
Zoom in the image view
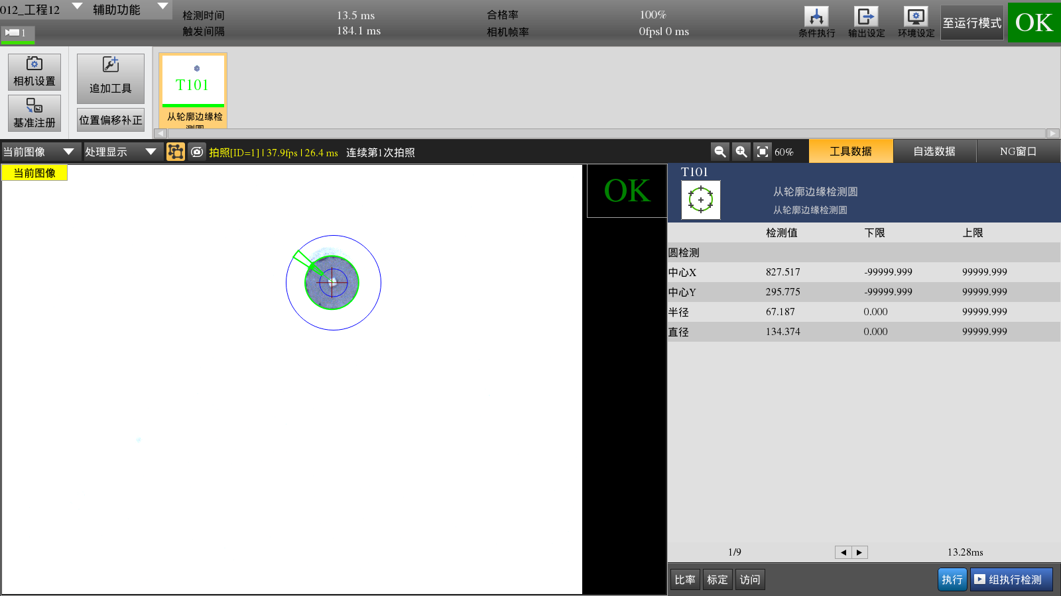click(x=741, y=152)
